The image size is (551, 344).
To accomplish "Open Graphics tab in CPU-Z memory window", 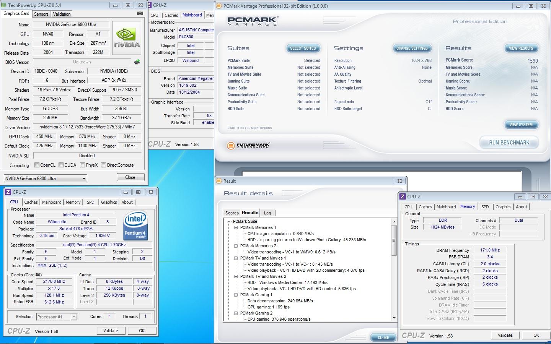I will pos(503,207).
